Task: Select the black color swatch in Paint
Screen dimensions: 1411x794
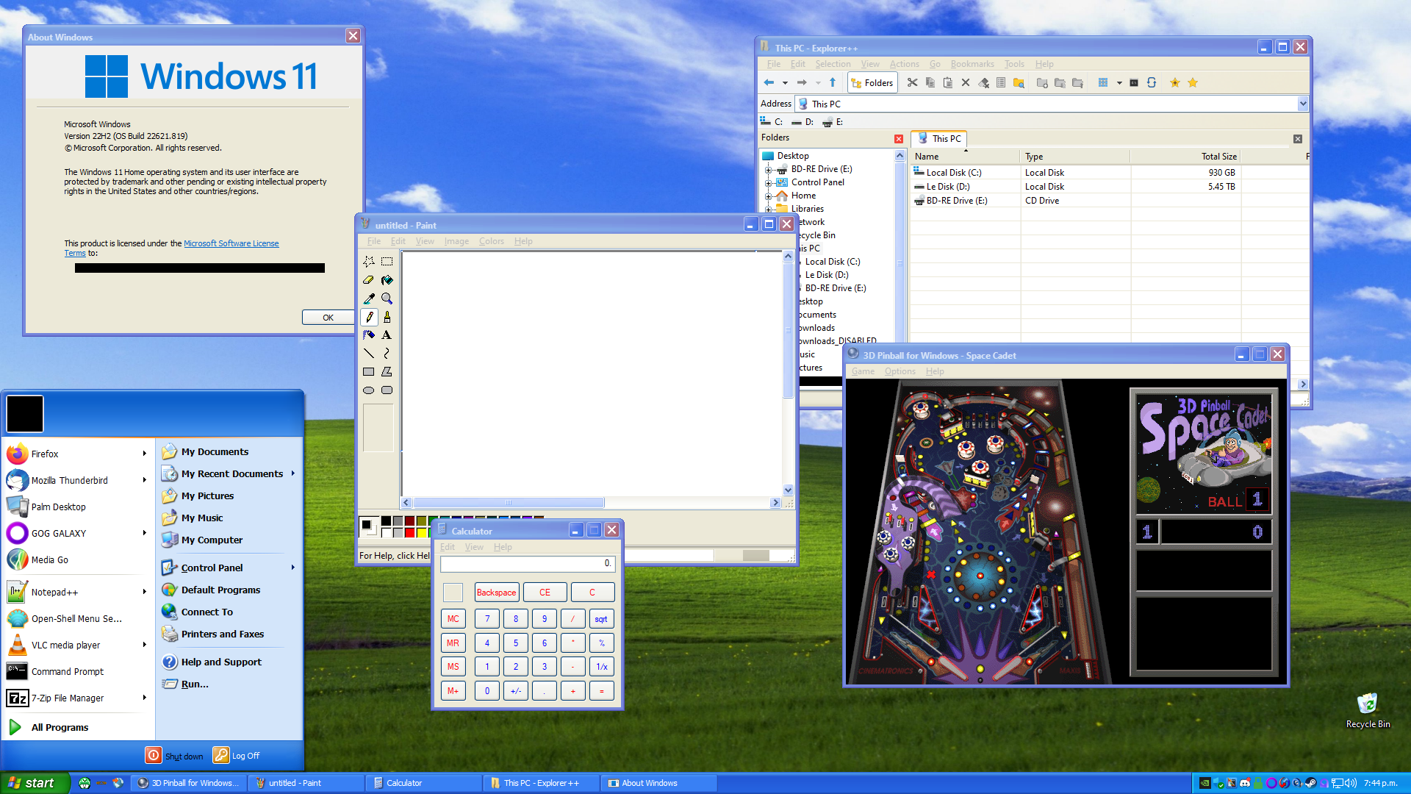Action: 386,521
